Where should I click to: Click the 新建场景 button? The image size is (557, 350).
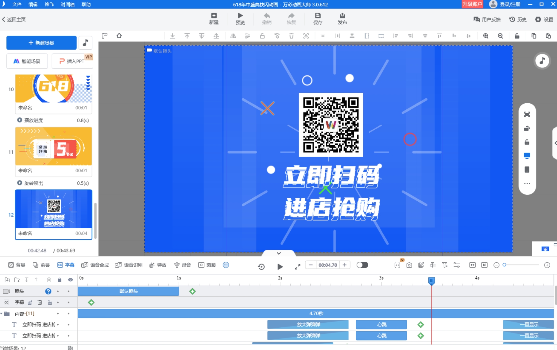41,43
